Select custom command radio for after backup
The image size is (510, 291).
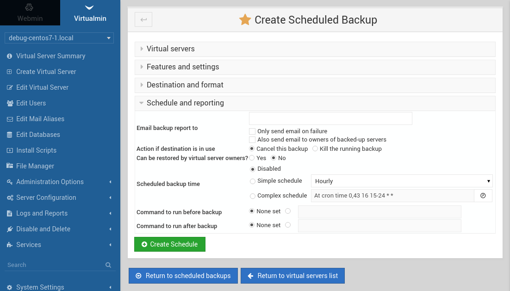tap(288, 225)
